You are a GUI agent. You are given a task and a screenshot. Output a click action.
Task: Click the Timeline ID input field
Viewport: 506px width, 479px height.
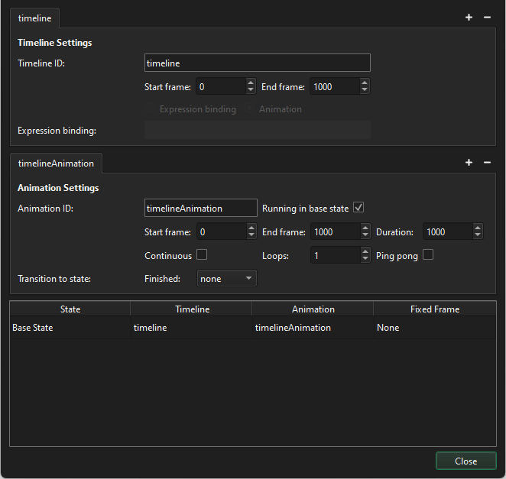[x=257, y=63]
